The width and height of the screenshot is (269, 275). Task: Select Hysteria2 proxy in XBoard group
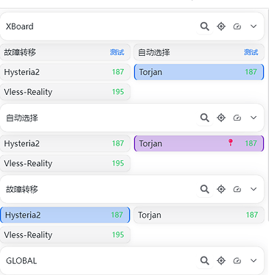[65, 72]
